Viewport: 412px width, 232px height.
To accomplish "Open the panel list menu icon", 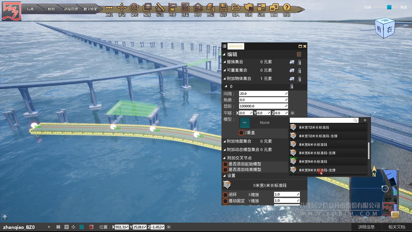I will (224, 46).
